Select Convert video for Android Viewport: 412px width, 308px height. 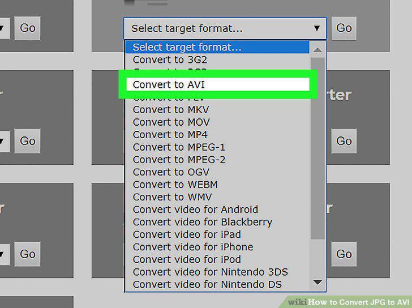click(218, 209)
